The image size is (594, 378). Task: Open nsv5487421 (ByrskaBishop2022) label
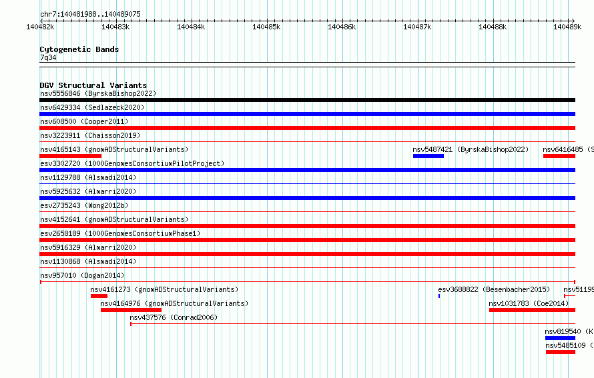(471, 149)
